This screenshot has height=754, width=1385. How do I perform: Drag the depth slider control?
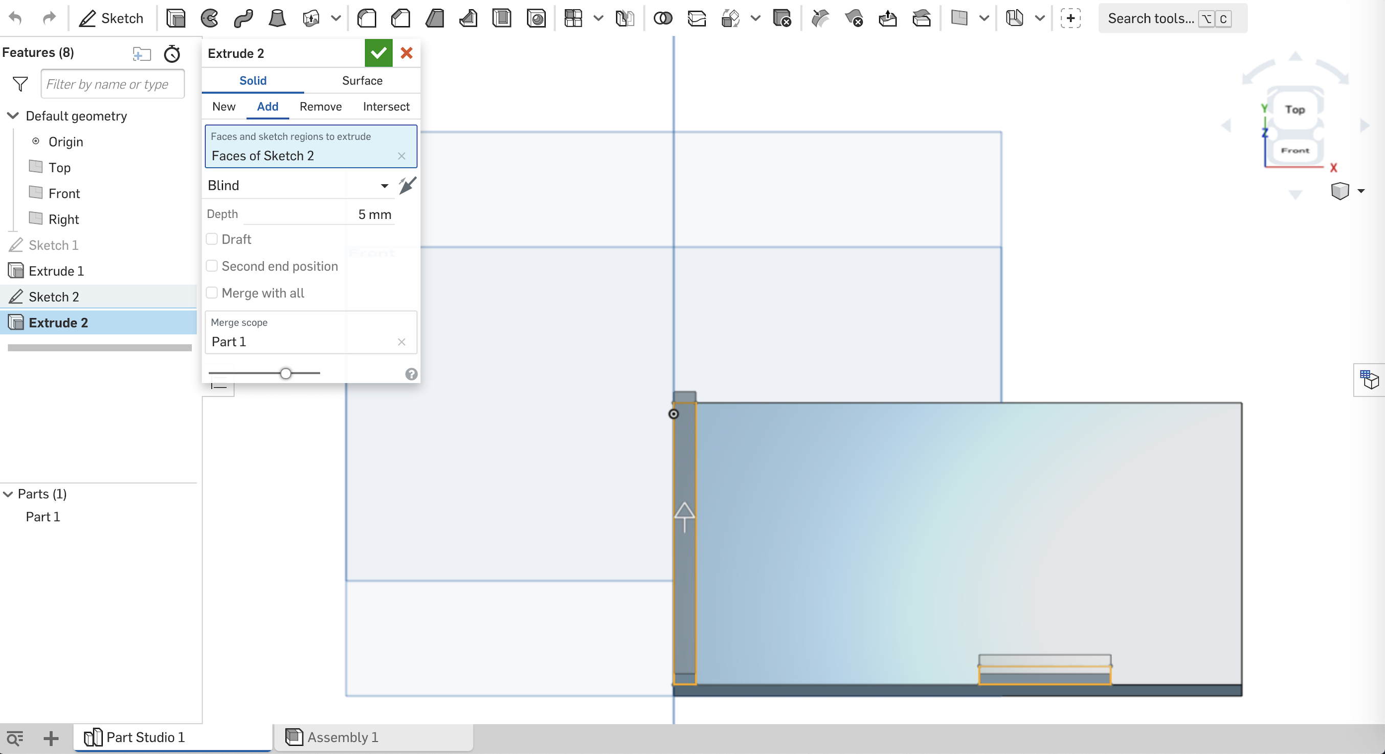point(286,371)
